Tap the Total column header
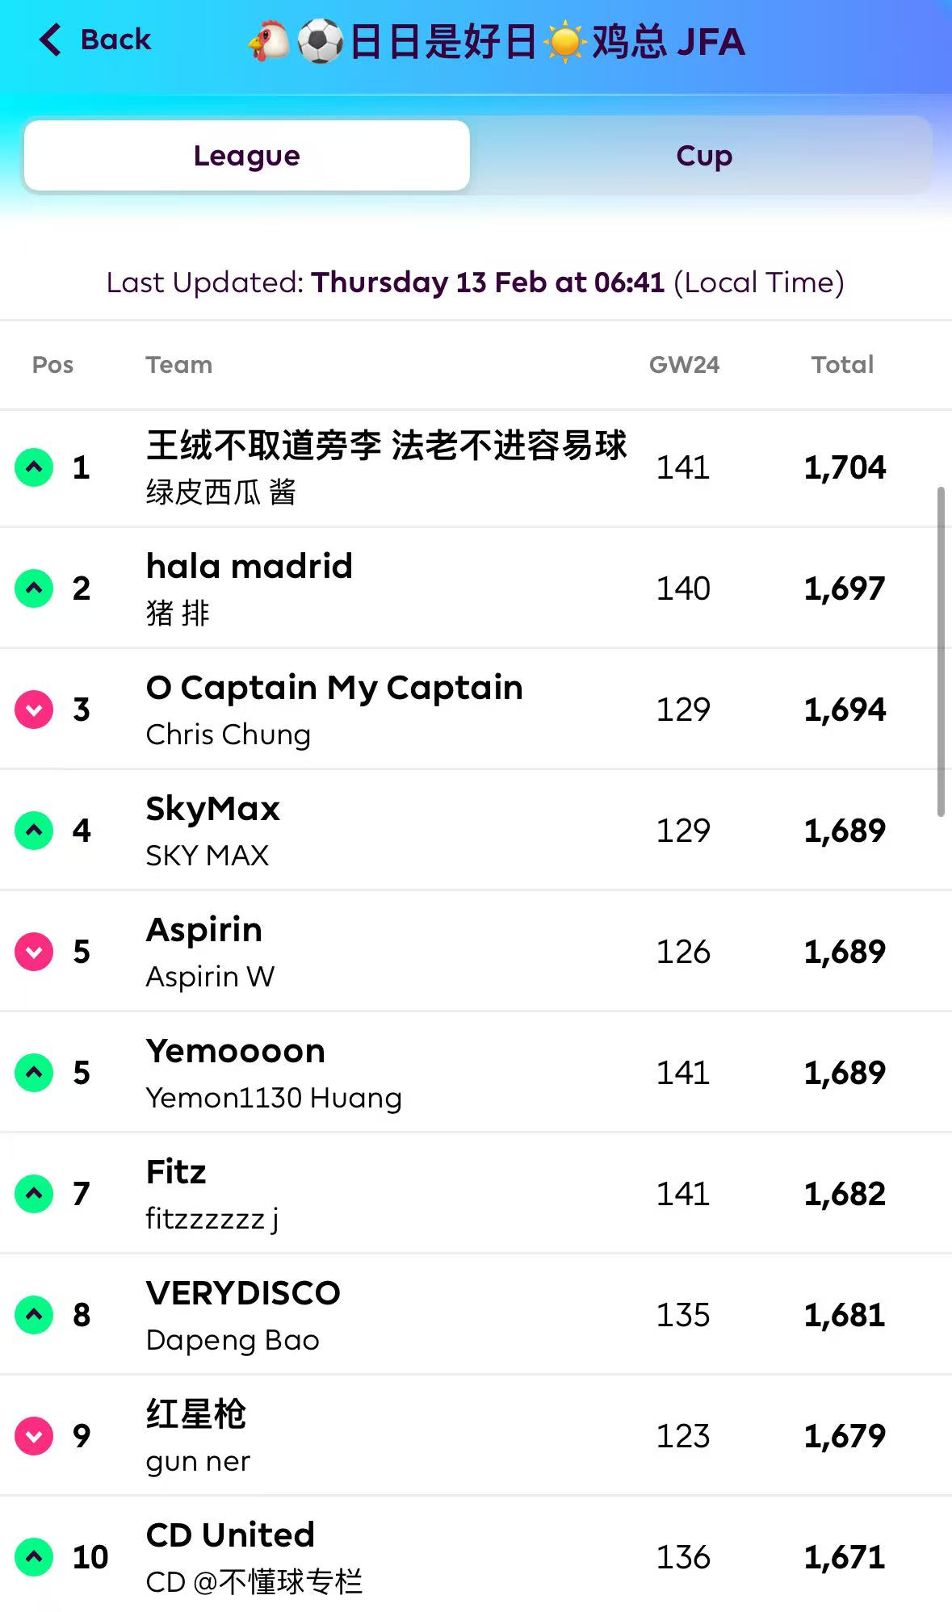The height and width of the screenshot is (1612, 952). (842, 365)
